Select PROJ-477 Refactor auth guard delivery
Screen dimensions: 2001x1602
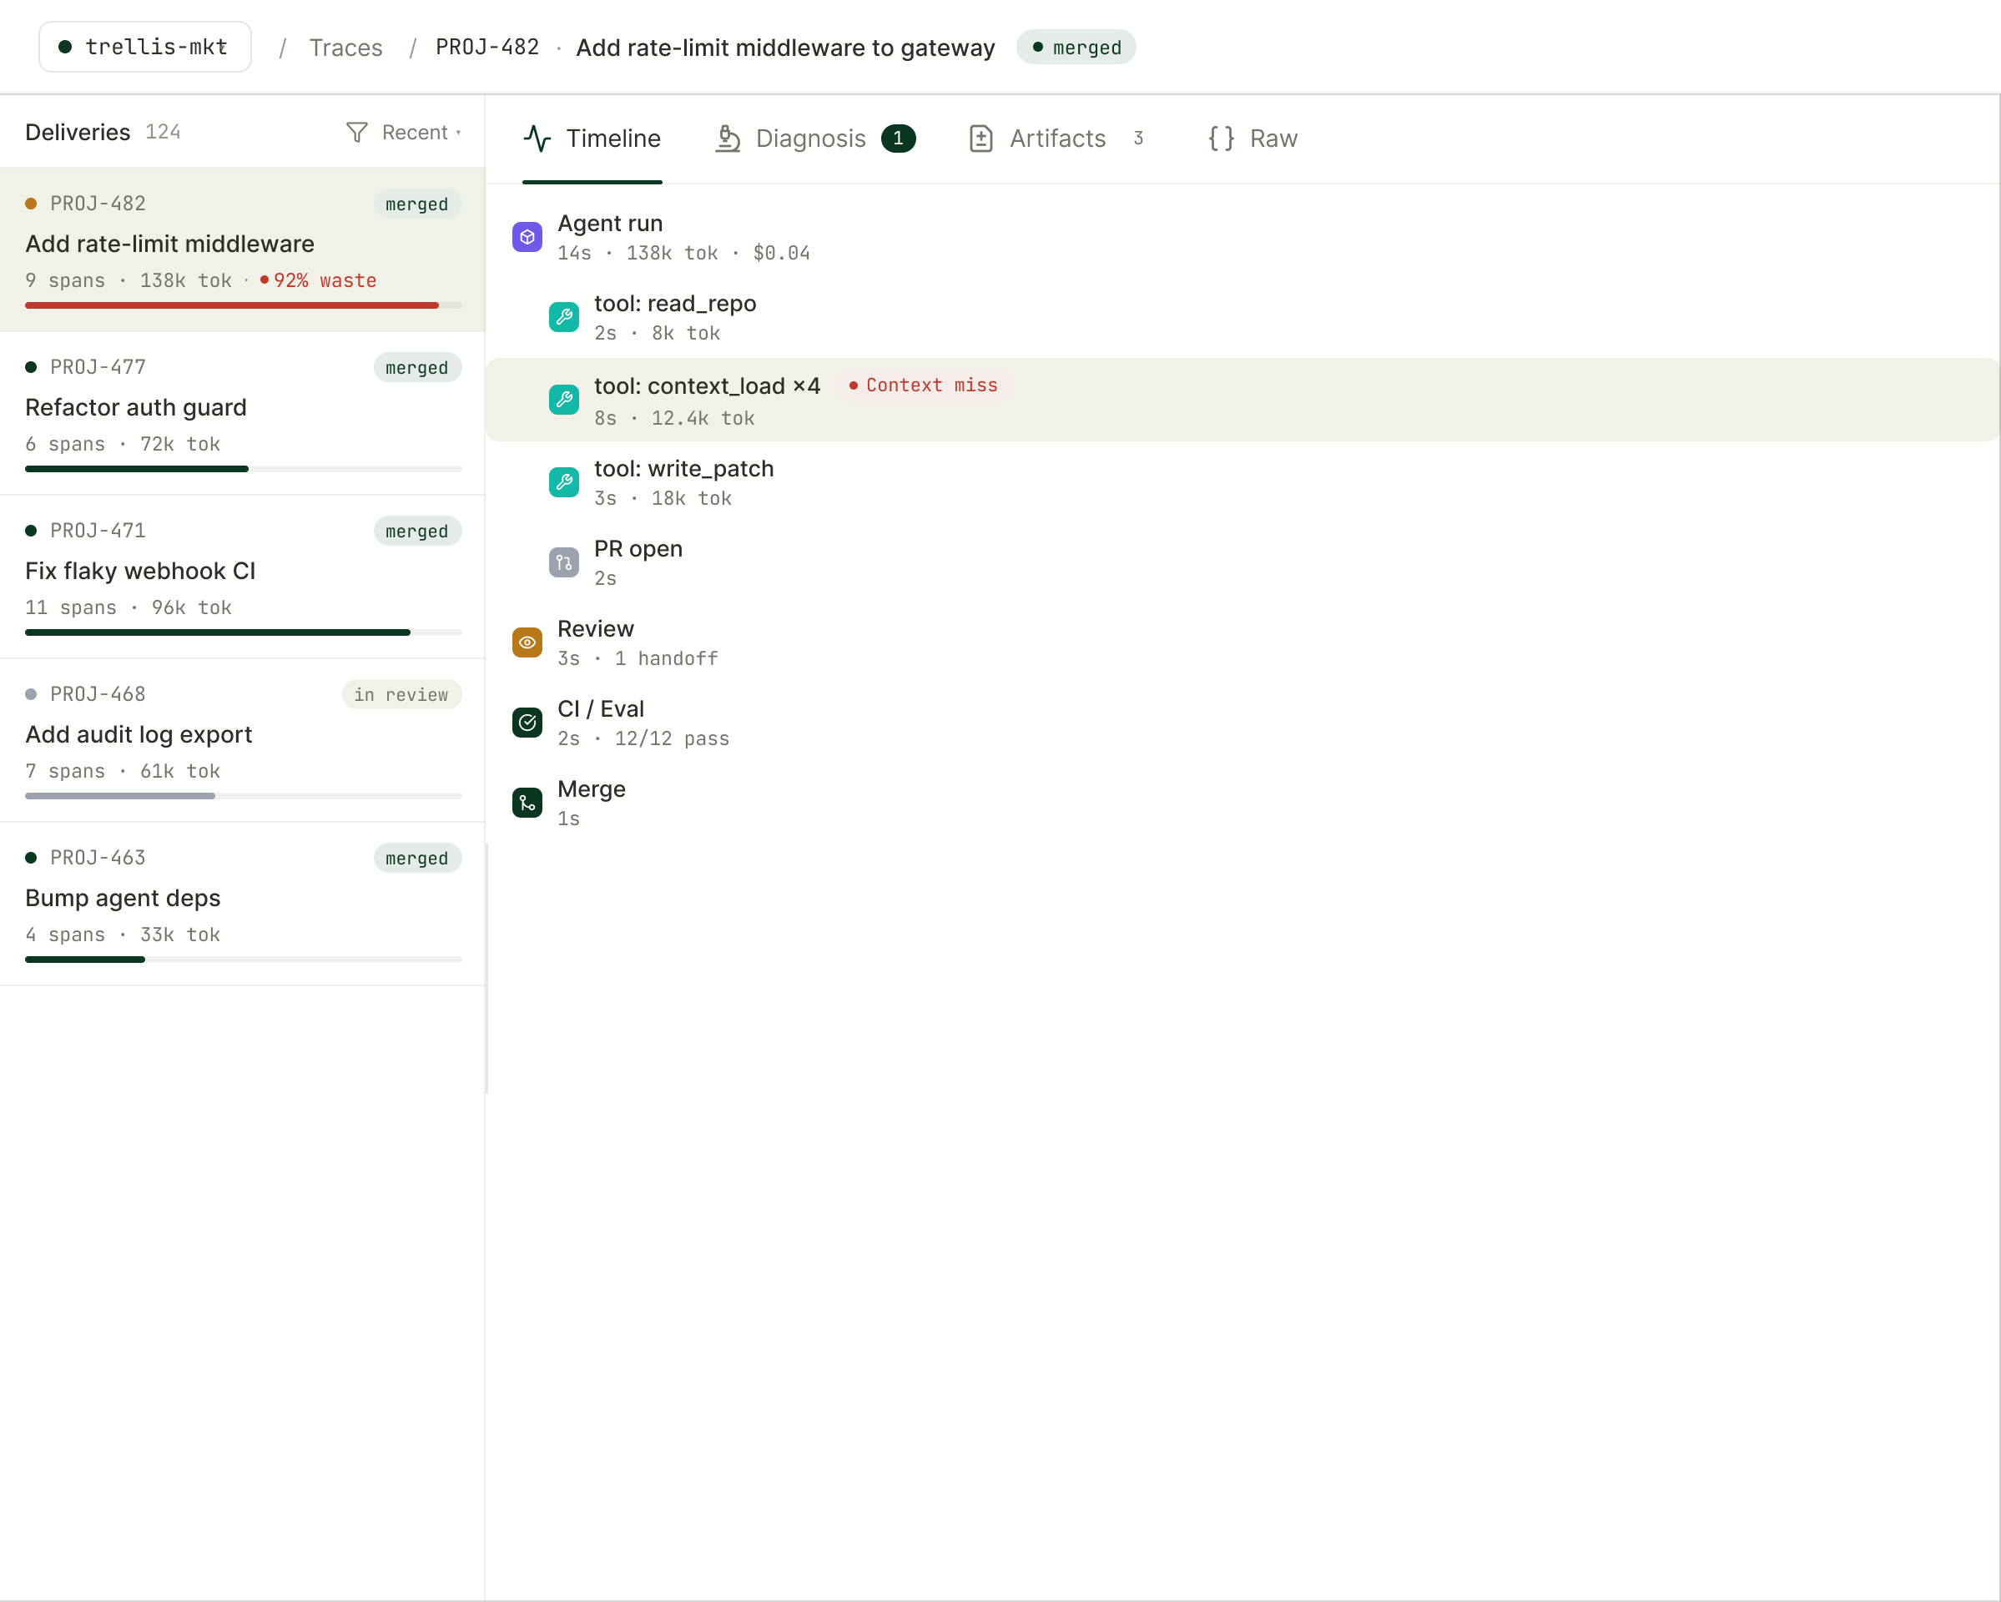click(x=242, y=413)
